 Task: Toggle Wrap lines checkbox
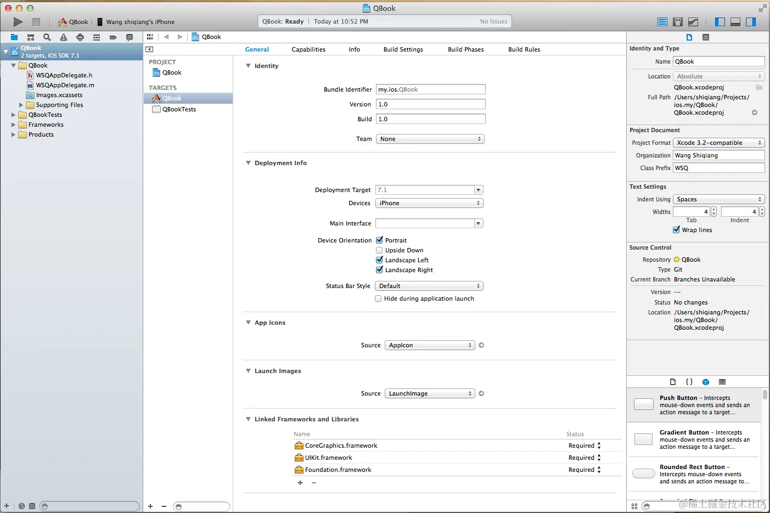pos(677,230)
